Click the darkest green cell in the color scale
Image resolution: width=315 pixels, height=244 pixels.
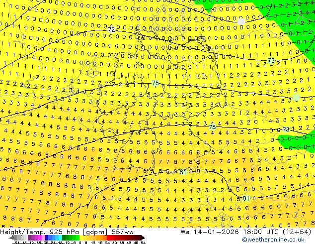64,238
